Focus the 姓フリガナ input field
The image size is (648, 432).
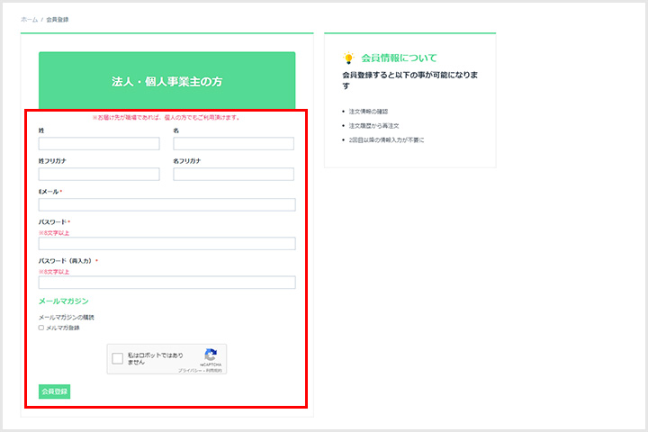coord(99,174)
